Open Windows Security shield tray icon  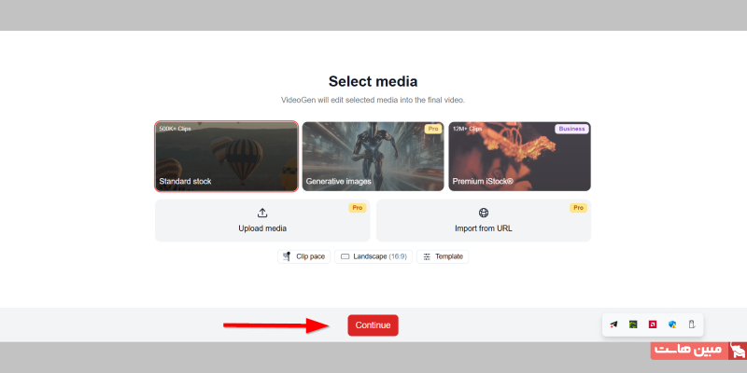click(672, 325)
